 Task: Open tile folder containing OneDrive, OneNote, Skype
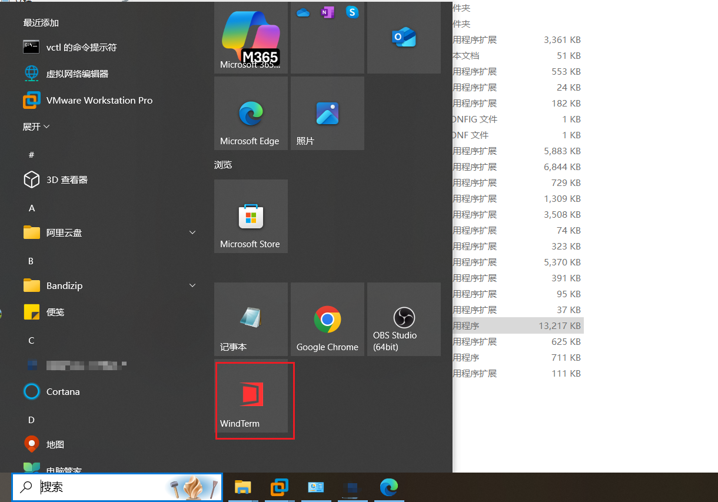(x=327, y=38)
